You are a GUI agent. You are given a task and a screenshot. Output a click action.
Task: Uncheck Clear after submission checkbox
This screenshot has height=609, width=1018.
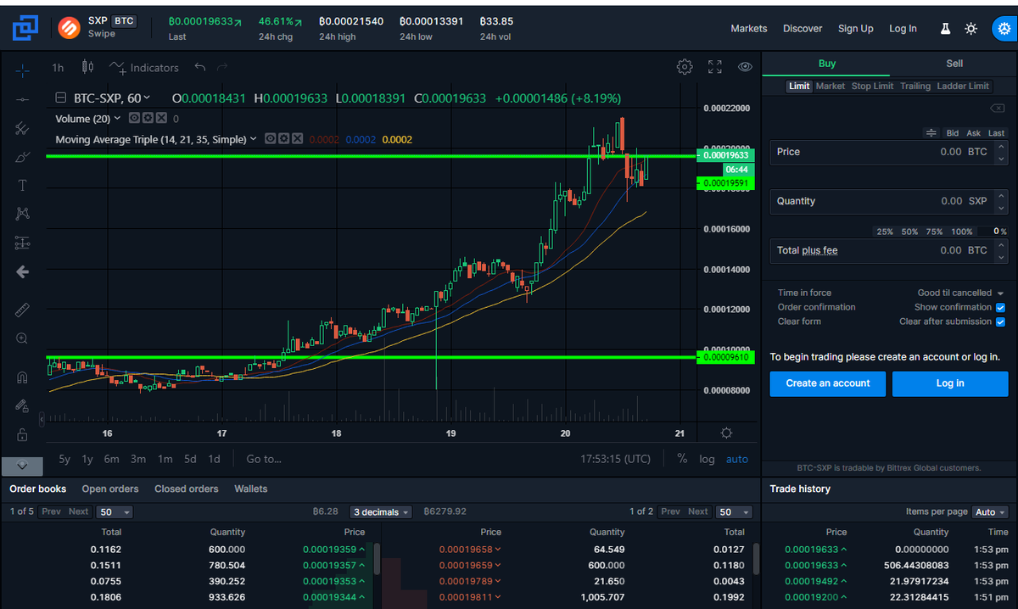(1000, 321)
